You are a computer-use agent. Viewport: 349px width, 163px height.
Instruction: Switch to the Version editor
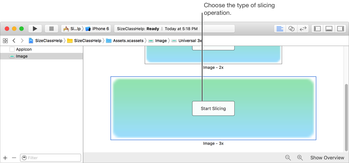click(x=303, y=29)
